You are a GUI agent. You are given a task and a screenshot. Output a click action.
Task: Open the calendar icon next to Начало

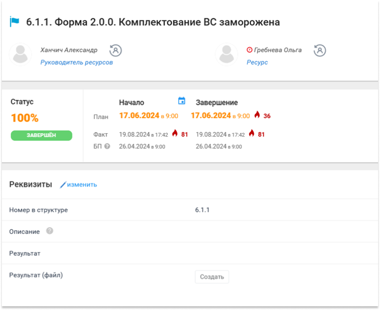[182, 101]
